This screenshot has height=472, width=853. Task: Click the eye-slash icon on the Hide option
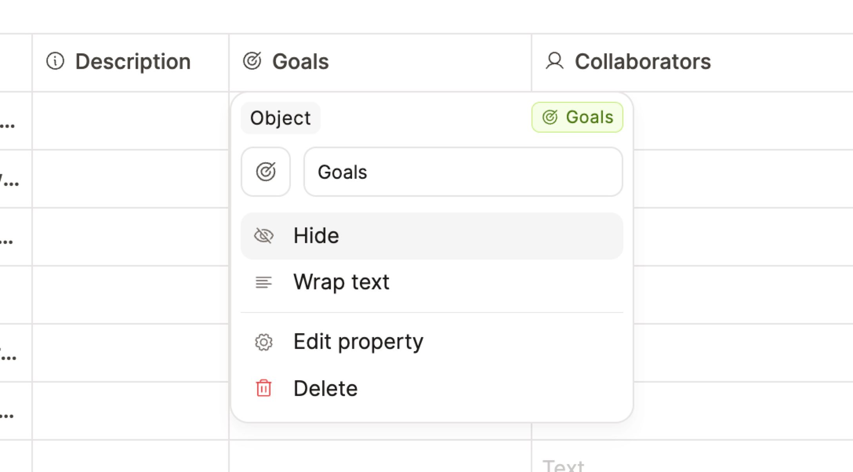[x=264, y=236]
